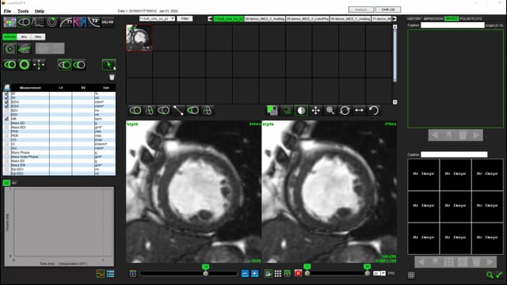
Task: Click the short-axis heart thumbnail
Action: click(139, 38)
